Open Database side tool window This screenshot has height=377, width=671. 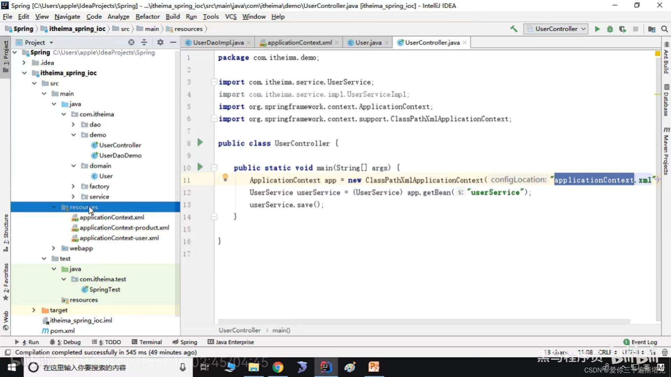click(x=666, y=100)
